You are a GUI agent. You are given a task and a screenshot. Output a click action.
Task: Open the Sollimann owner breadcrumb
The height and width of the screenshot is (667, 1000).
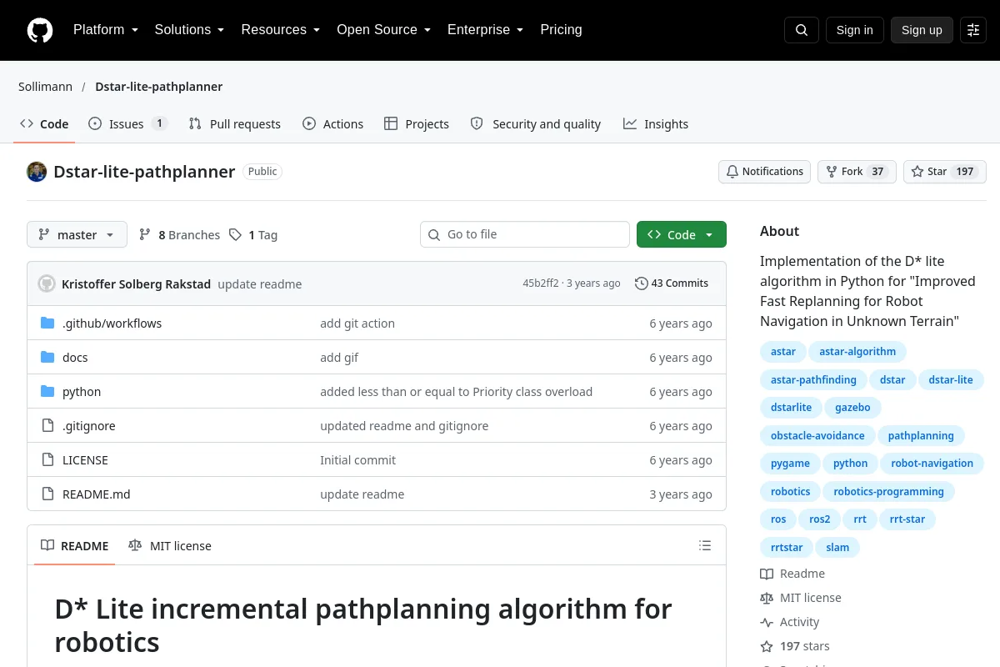click(45, 87)
